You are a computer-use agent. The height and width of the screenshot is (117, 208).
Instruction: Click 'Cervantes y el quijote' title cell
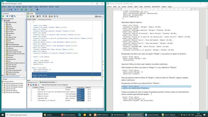(x=52, y=100)
